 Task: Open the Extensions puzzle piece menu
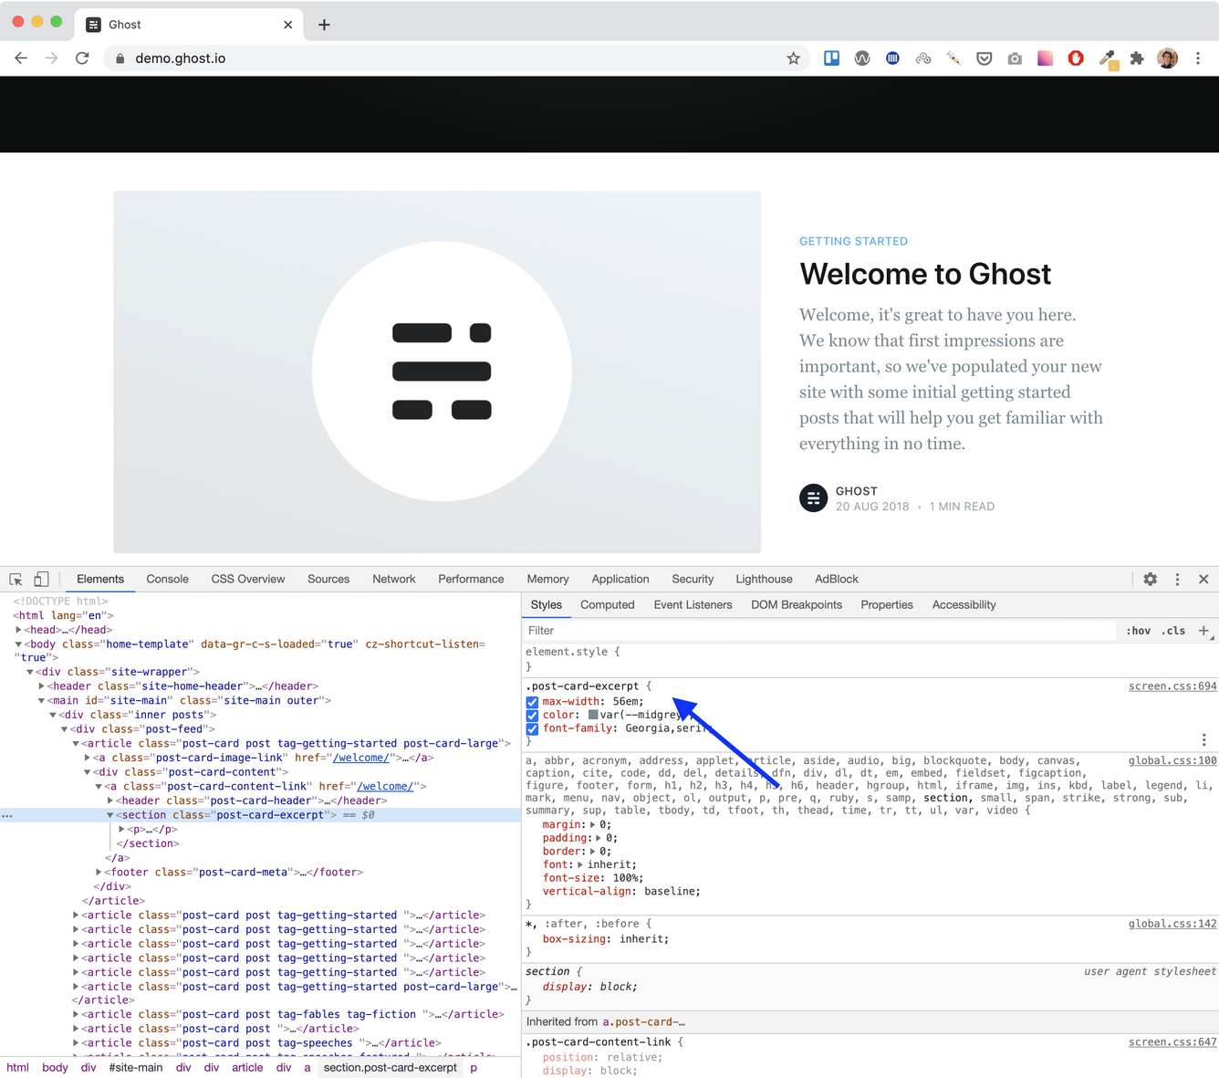1137,58
